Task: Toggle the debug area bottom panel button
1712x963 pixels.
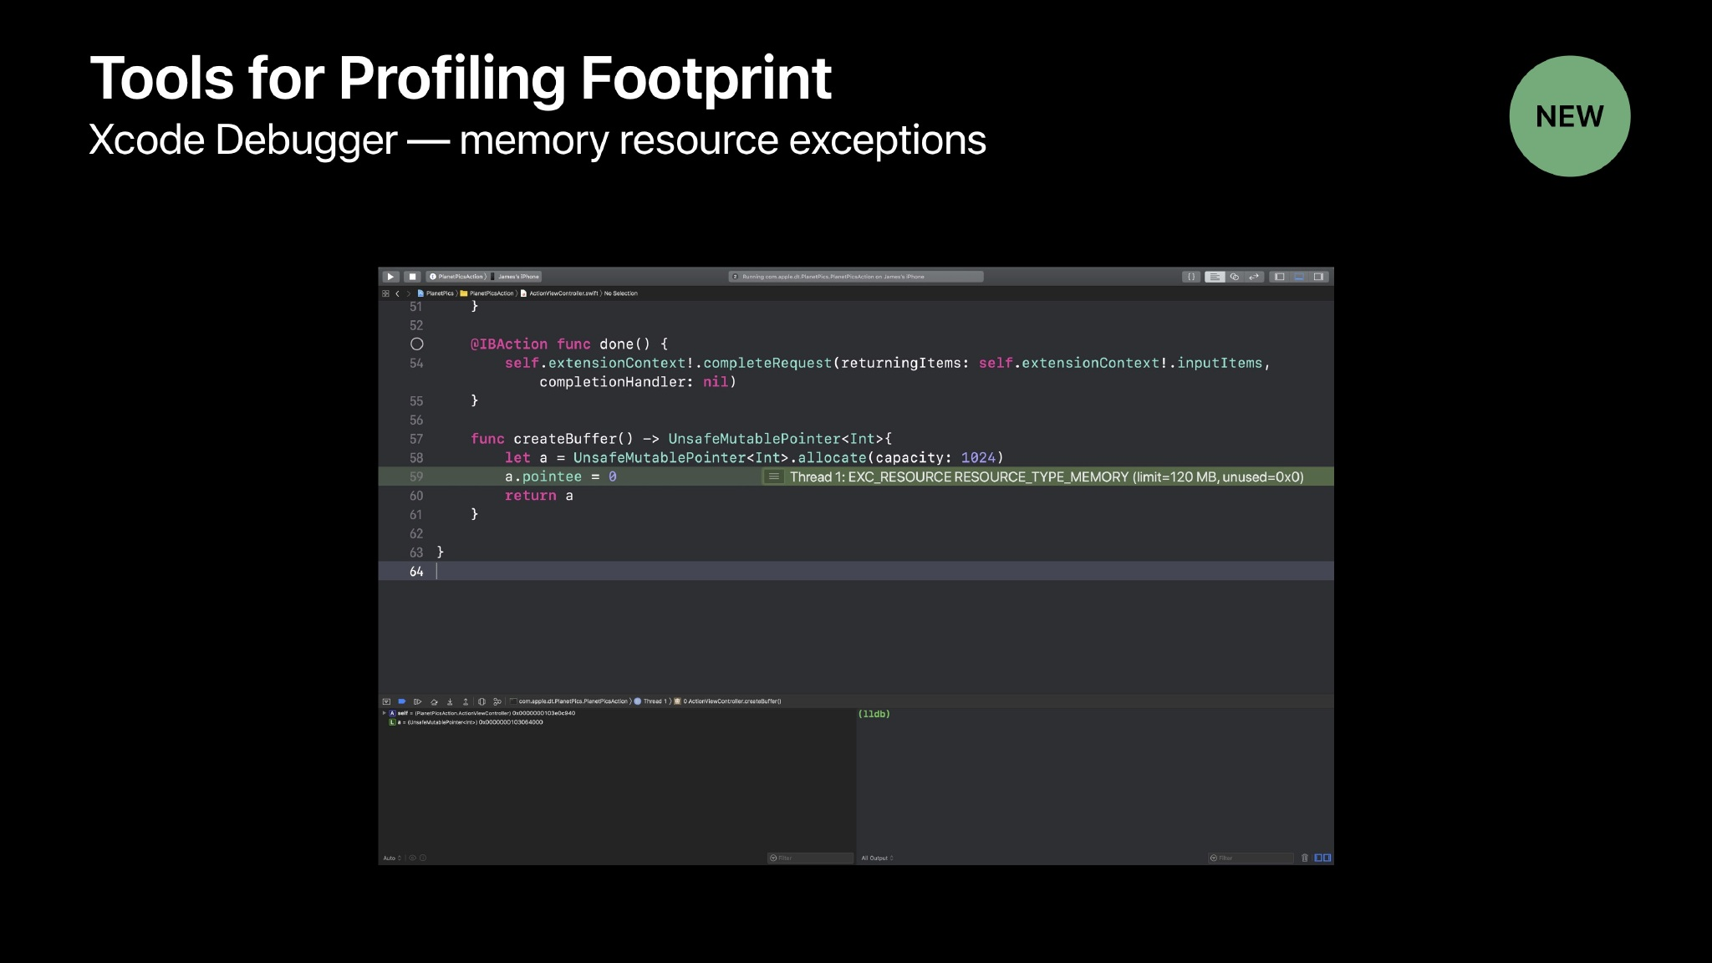Action: [x=1299, y=277]
